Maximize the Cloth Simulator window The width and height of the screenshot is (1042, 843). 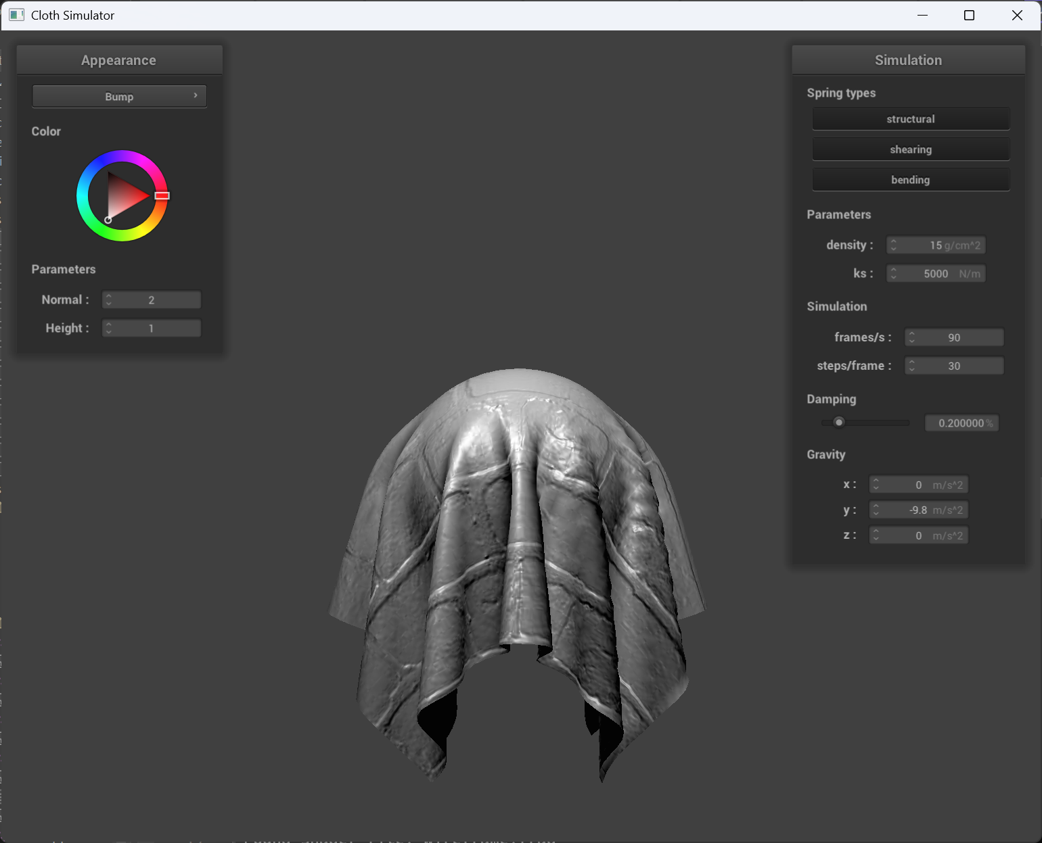pos(969,15)
